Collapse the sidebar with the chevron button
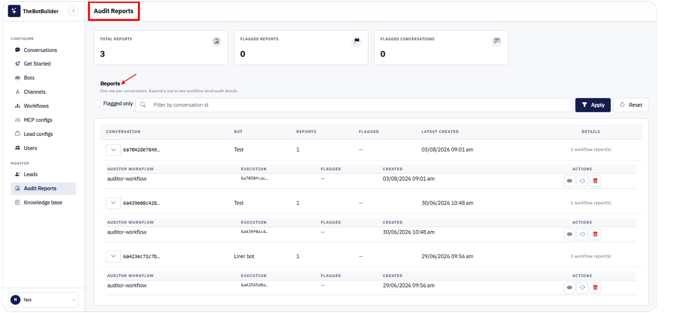695x313 pixels. (x=74, y=11)
